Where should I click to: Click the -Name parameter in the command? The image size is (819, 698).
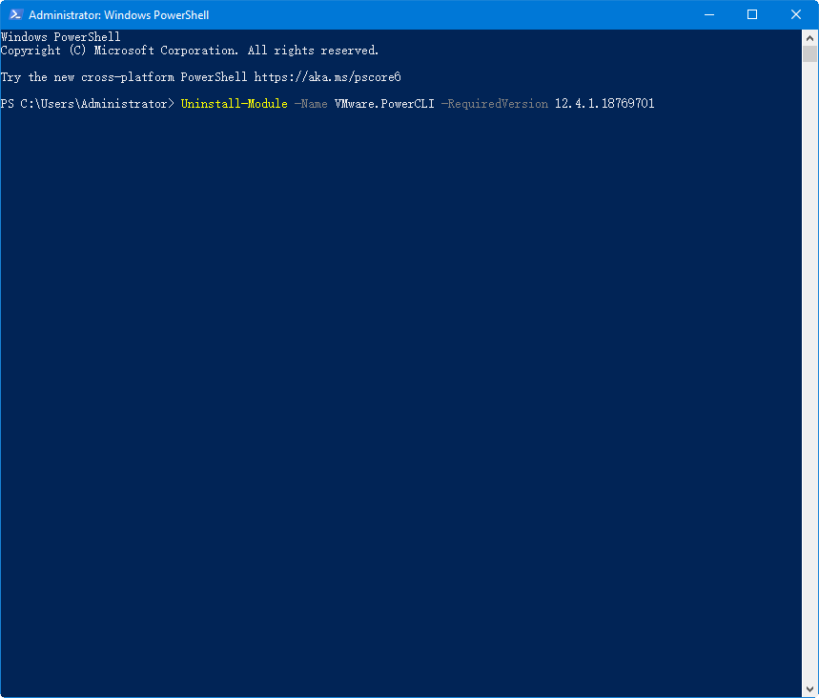tap(312, 103)
